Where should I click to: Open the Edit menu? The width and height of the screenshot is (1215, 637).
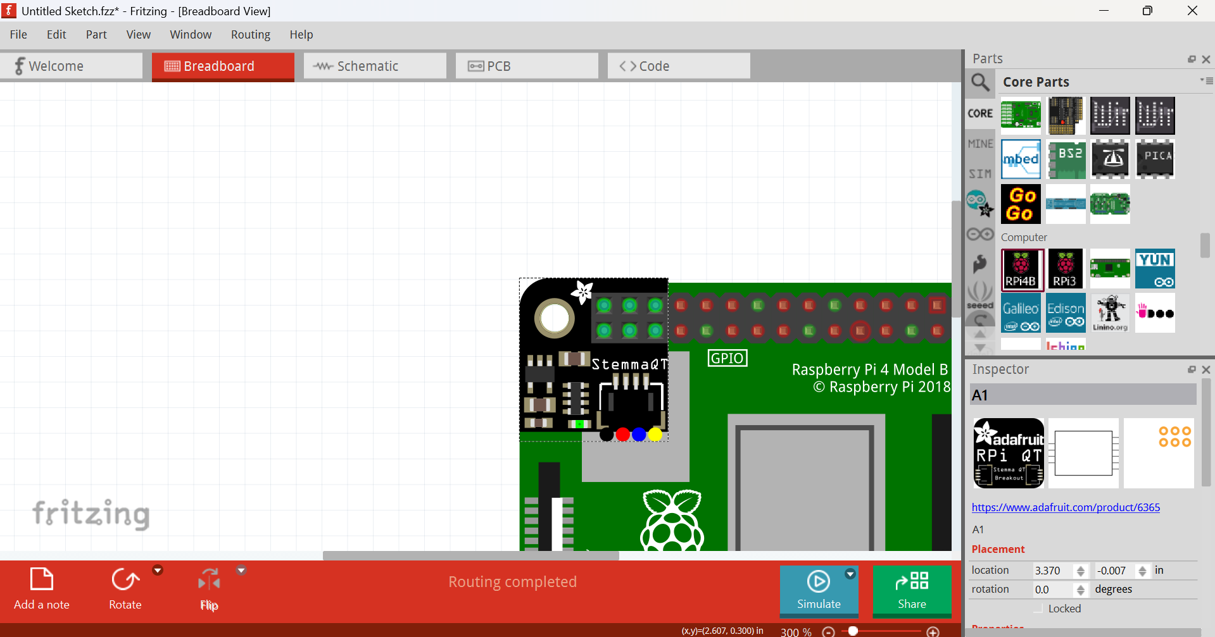tap(56, 35)
